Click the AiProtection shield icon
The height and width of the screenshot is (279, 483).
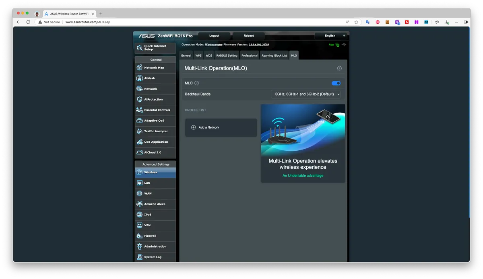[x=140, y=99]
